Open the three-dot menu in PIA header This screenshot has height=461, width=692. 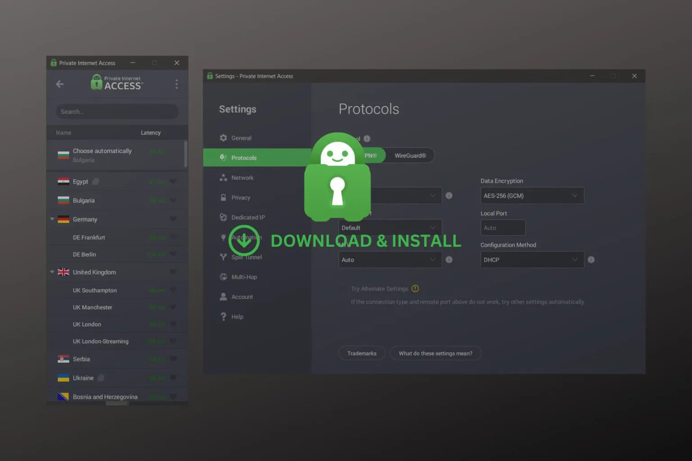[177, 84]
